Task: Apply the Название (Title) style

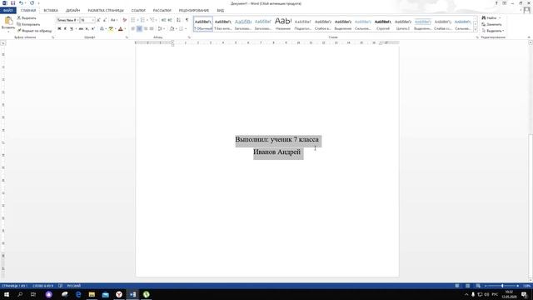Action: click(283, 24)
